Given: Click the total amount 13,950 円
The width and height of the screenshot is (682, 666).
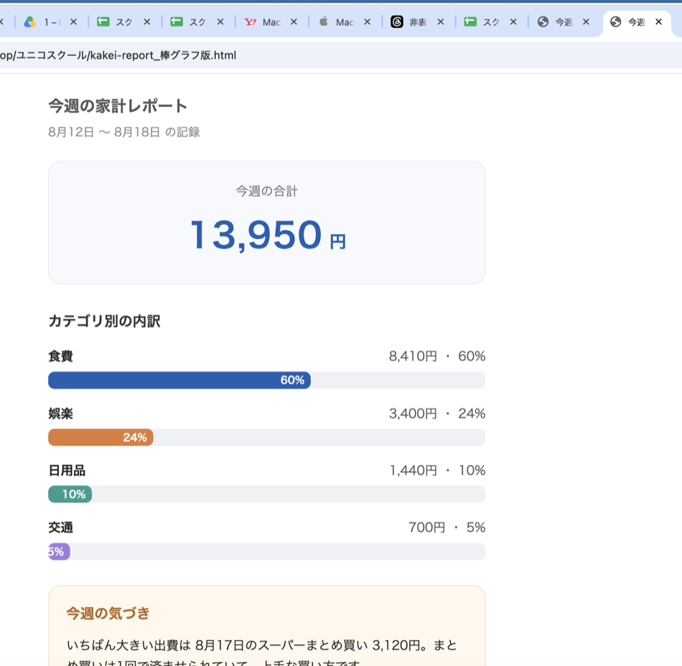Looking at the screenshot, I should point(268,235).
